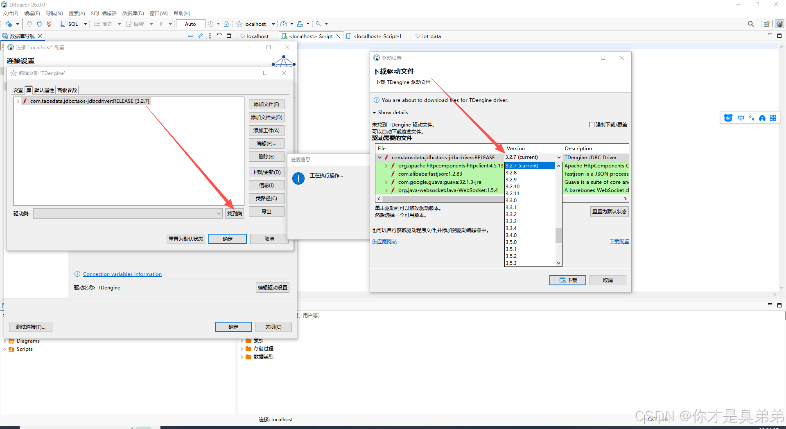Click collapse-all icon in database navigator header
Screen dimensions: 786x429
point(191,36)
